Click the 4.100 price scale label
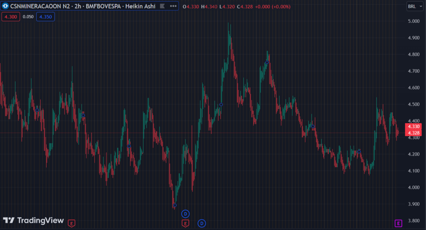Screen dimensions: 426x230 click(414, 171)
